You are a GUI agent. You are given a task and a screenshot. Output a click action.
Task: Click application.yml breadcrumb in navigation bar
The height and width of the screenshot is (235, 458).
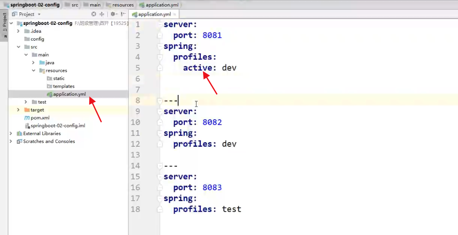tap(159, 5)
